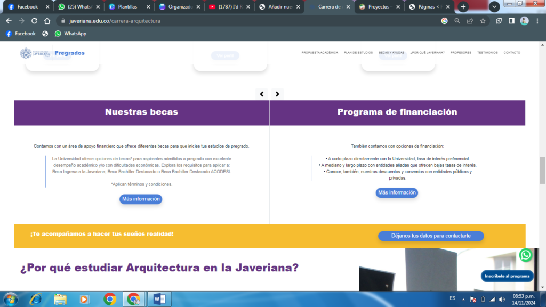Image resolution: width=546 pixels, height=307 pixels.
Task: Show hidden system tray icons
Action: (x=463, y=299)
